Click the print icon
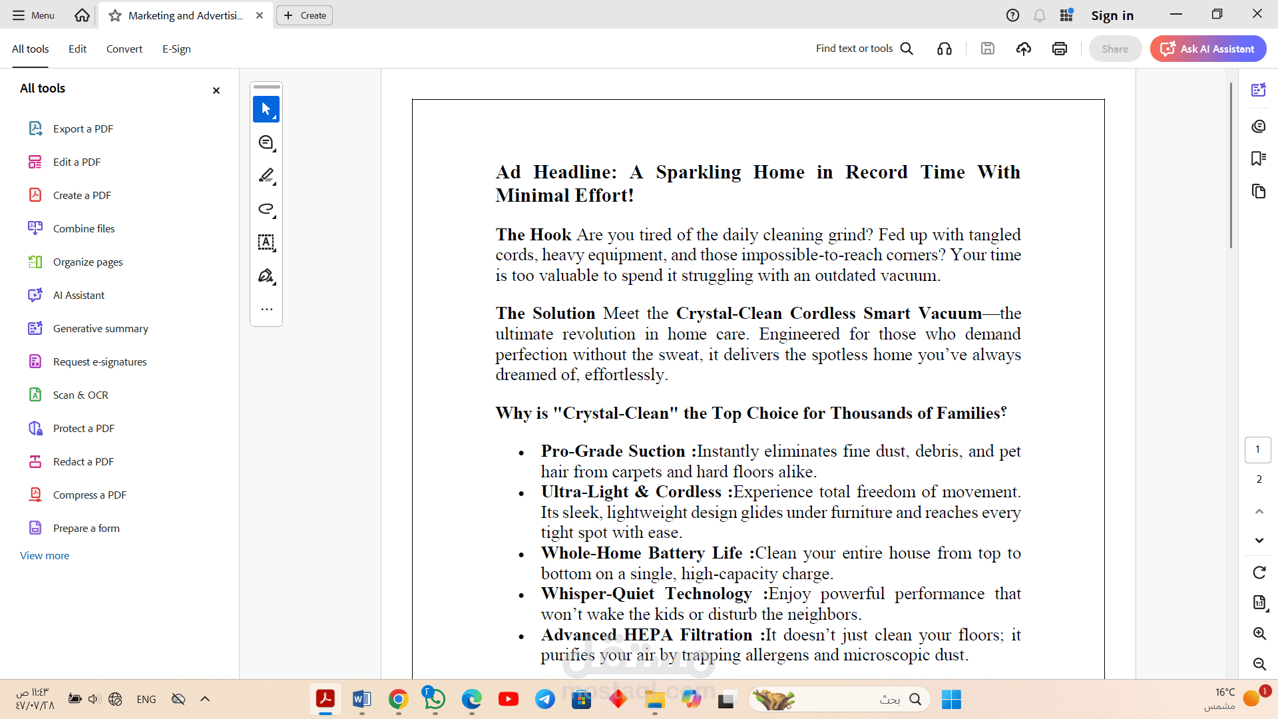This screenshot has height=719, width=1278. click(1060, 49)
